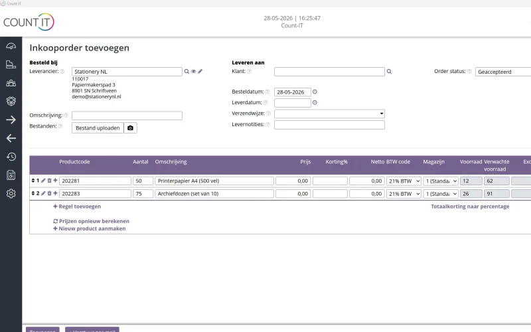Screen dimensions: 531x332
Task: Open the dashboard gauge icon in sidebar
Action: (11, 46)
